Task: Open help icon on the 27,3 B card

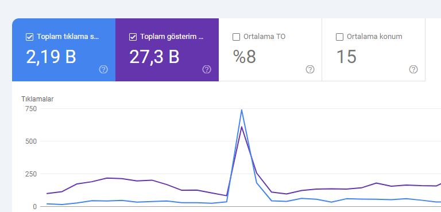Action: click(207, 69)
